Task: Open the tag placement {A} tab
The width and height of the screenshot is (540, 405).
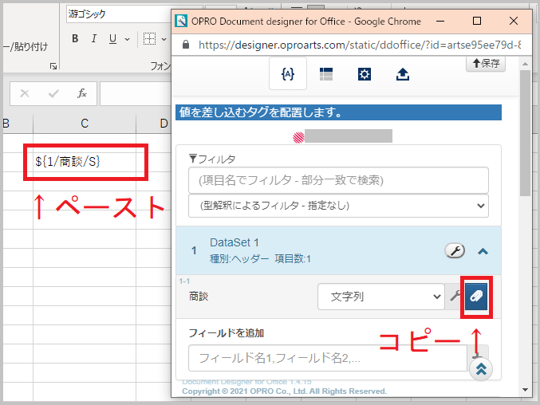Action: 288,74
